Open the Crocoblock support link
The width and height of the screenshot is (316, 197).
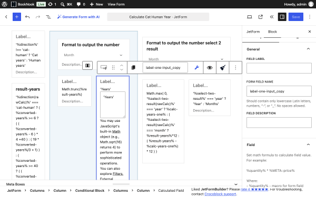pos(220,194)
